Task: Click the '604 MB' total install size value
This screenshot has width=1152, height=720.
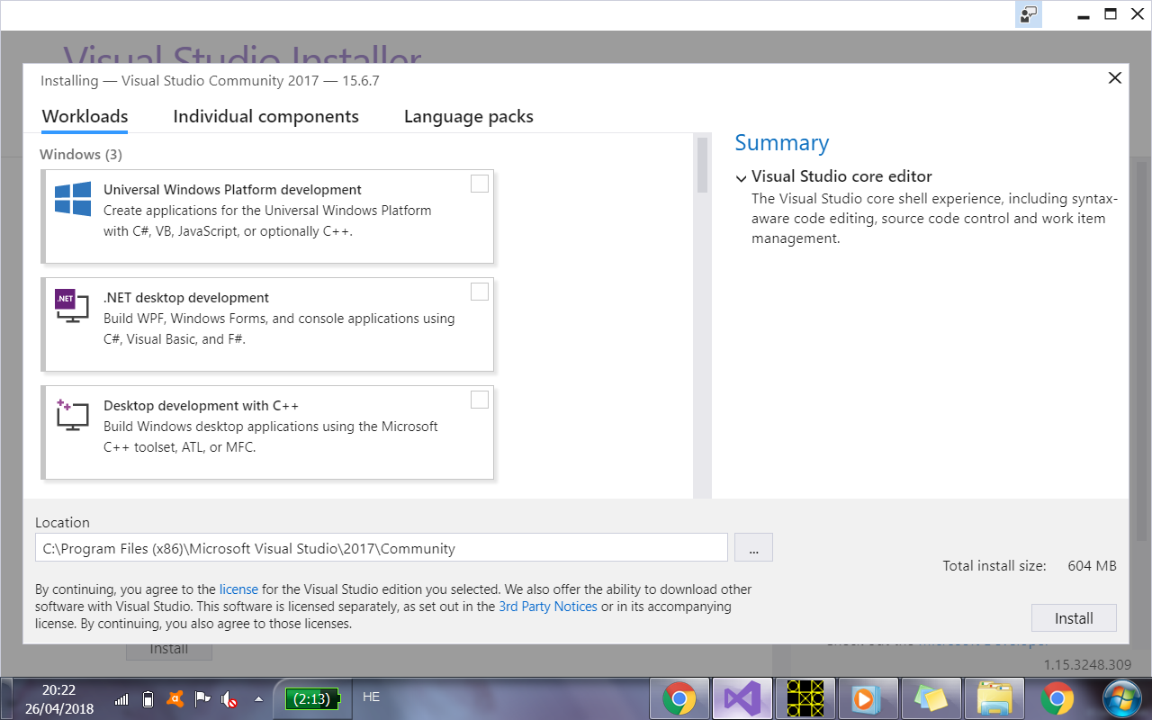Action: point(1092,566)
